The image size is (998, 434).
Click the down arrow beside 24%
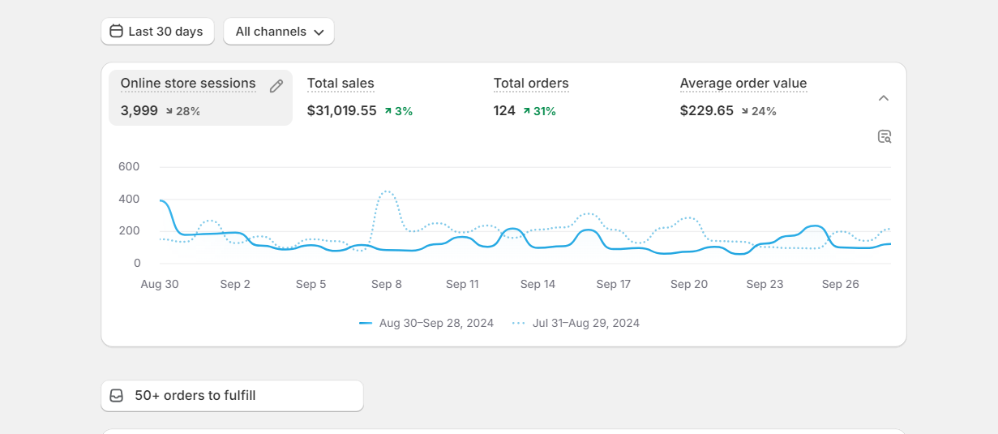pos(745,111)
